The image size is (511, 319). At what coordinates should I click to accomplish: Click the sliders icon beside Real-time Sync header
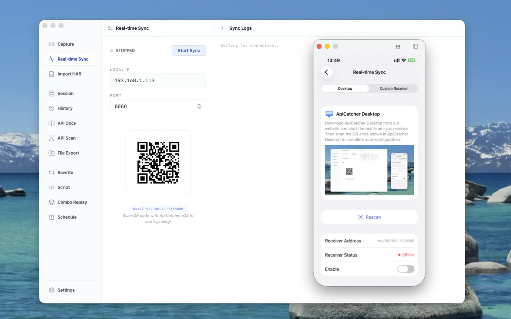(110, 28)
